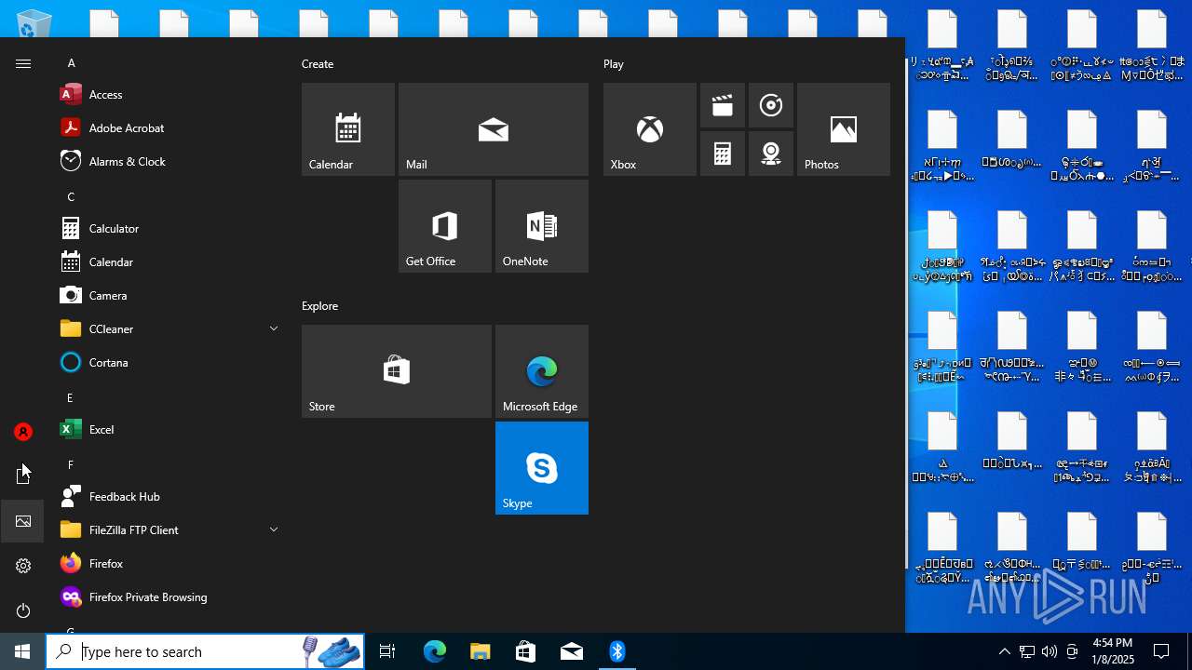The height and width of the screenshot is (670, 1192).
Task: Open the Calendar tile
Action: [x=348, y=129]
